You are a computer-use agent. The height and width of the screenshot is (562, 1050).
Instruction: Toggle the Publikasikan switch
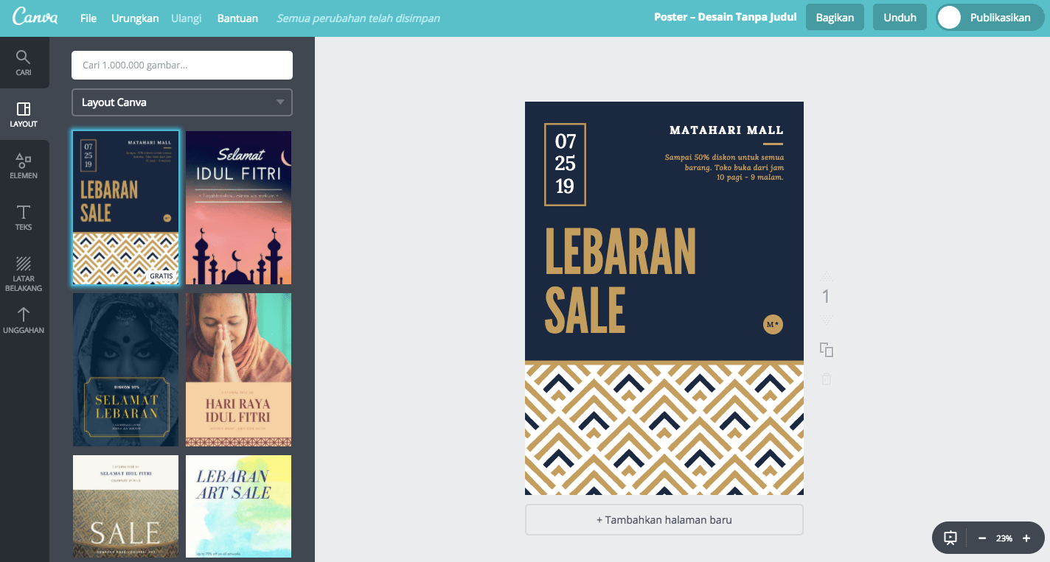click(950, 18)
